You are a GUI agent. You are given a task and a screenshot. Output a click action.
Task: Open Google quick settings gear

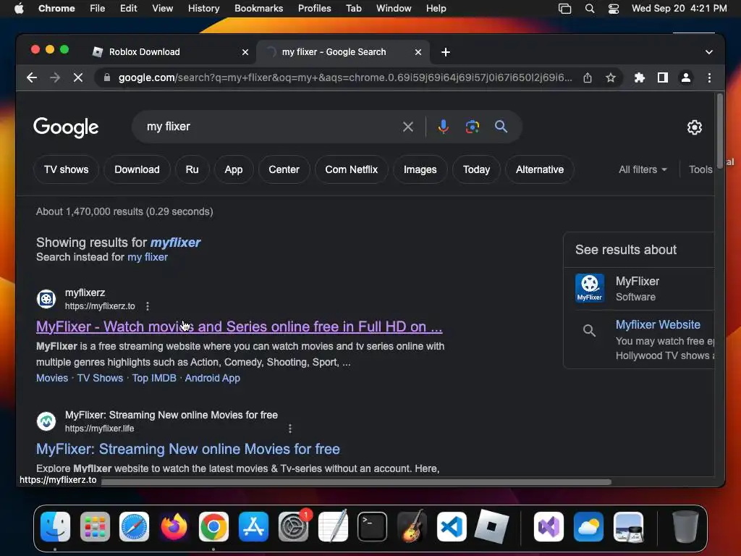[x=694, y=127]
